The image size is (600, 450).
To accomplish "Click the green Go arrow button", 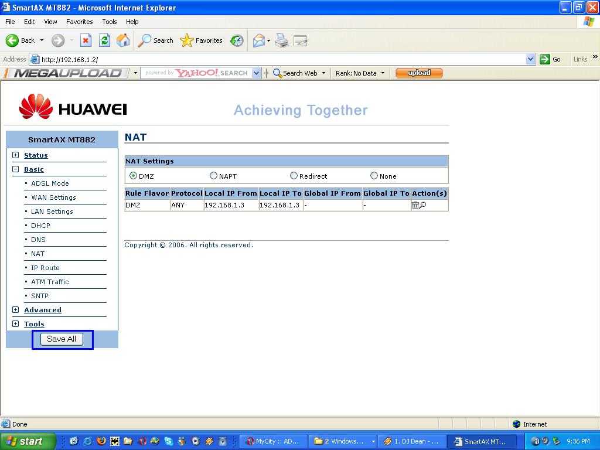I will 544,59.
